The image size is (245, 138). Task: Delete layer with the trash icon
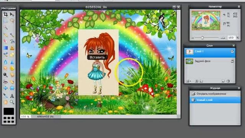[x=228, y=81]
